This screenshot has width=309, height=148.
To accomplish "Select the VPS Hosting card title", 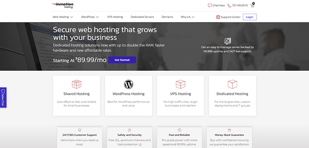I will [x=181, y=94].
